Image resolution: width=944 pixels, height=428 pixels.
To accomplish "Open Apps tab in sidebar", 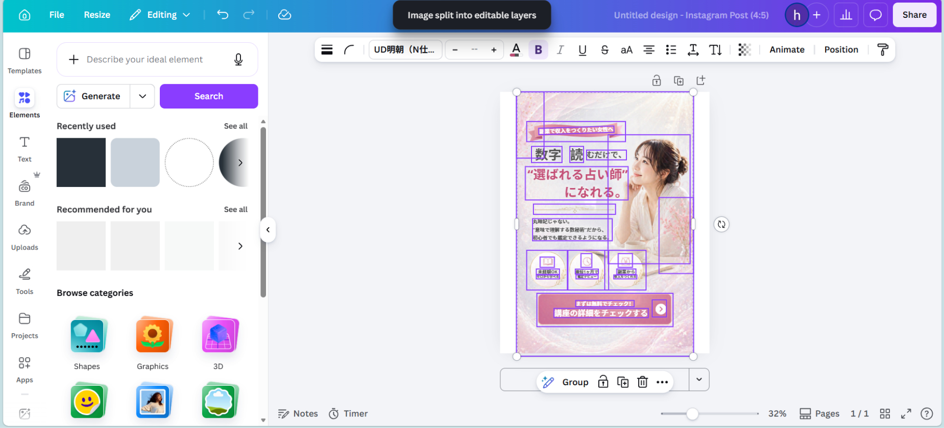I will (25, 369).
